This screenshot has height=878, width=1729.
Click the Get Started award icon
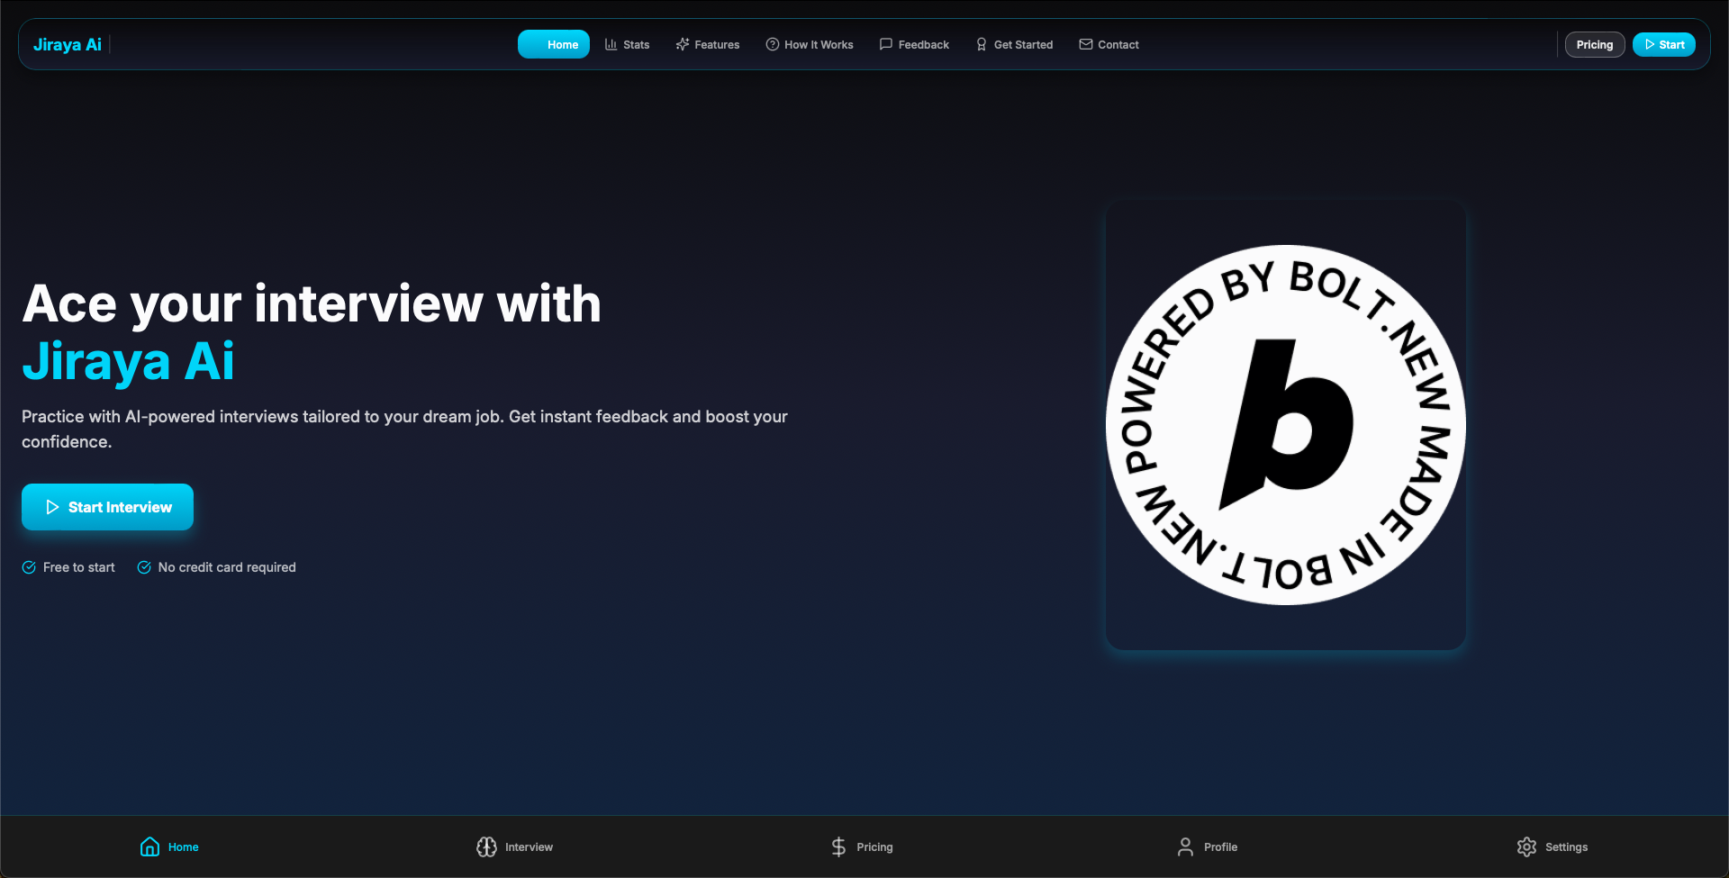point(982,44)
